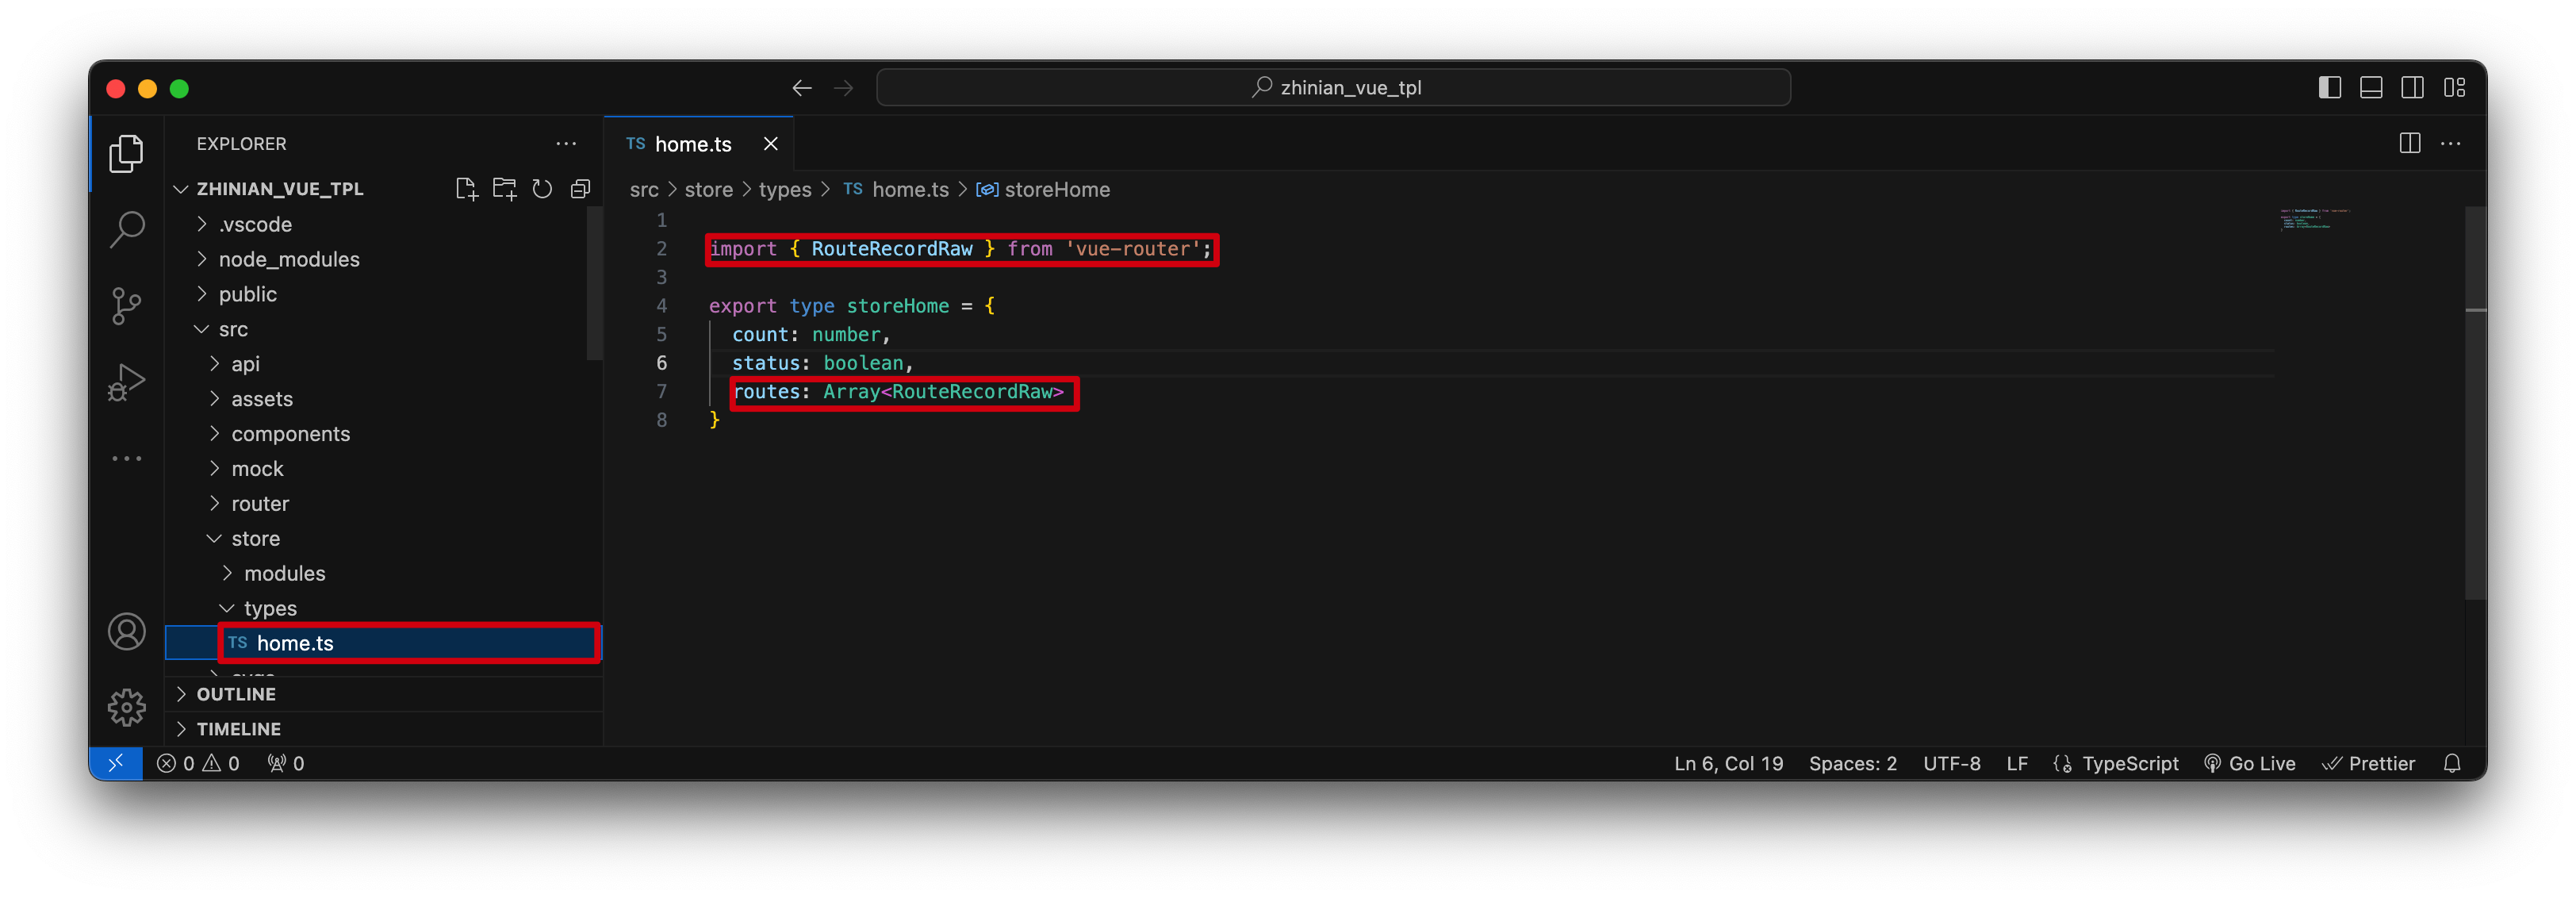This screenshot has width=2576, height=898.
Task: Click the editor minimap code preview
Action: point(2314,219)
